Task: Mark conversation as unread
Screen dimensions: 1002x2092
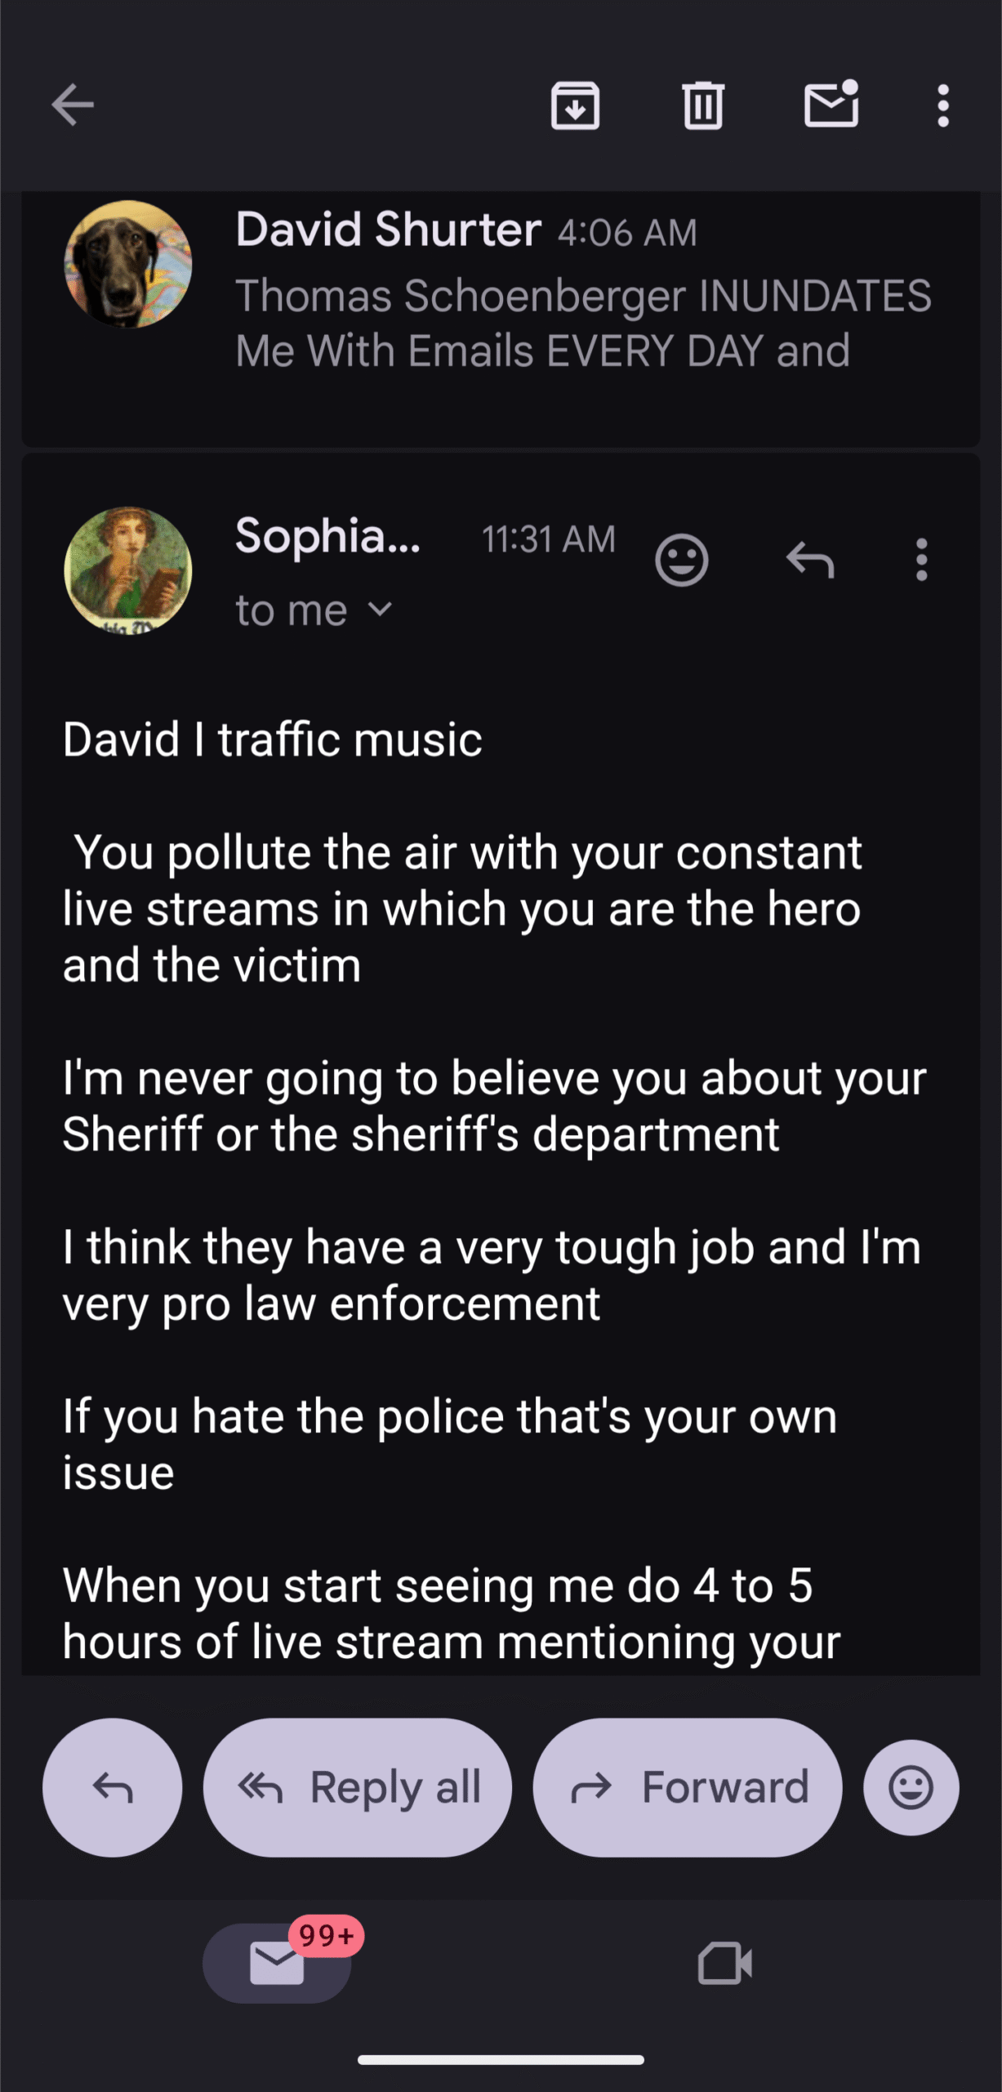Action: coord(831,104)
